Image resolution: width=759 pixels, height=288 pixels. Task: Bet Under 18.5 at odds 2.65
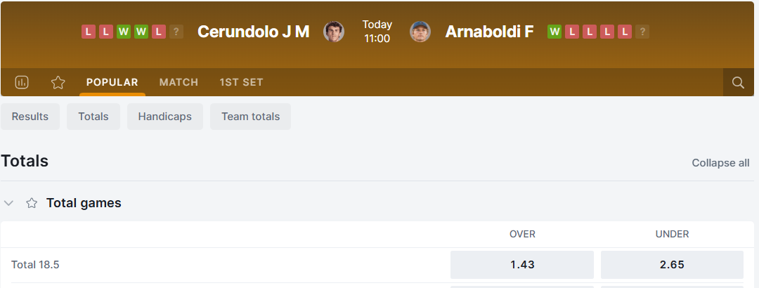[672, 265]
